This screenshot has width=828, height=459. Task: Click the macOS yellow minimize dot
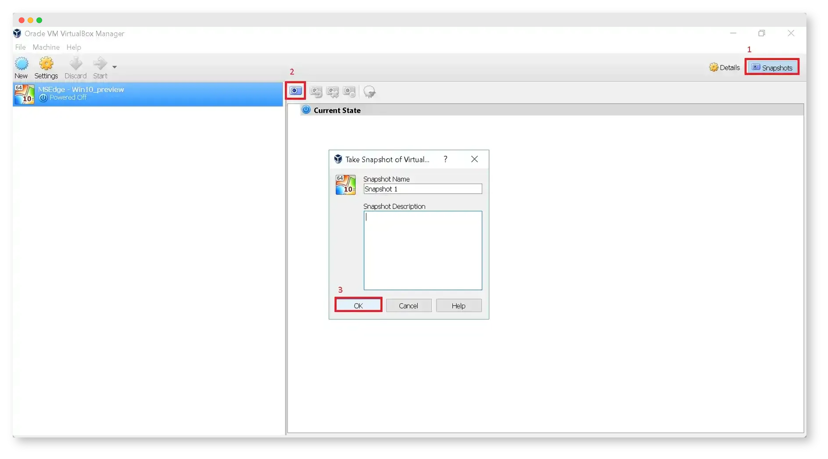(30, 20)
